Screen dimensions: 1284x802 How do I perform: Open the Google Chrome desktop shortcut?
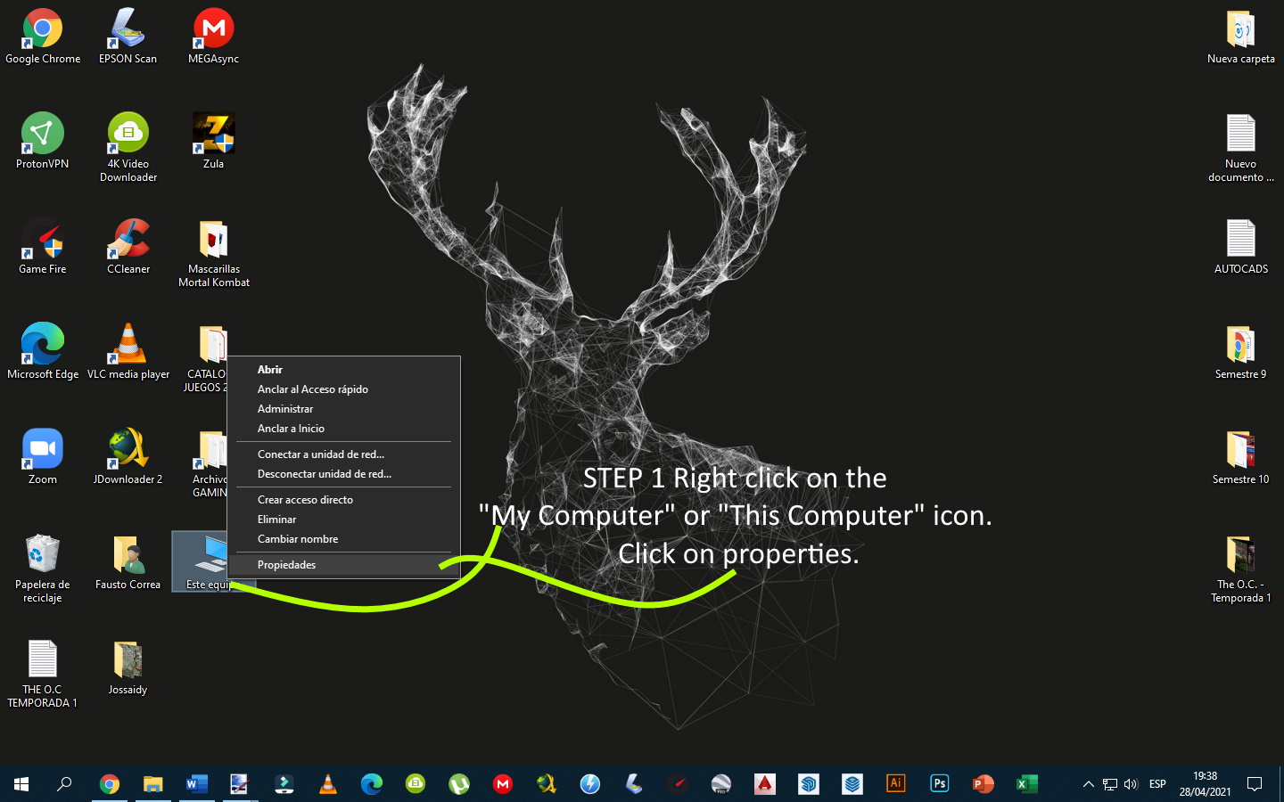[x=43, y=36]
